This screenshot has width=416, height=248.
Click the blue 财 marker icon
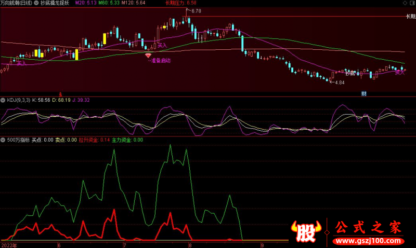coord(363,94)
